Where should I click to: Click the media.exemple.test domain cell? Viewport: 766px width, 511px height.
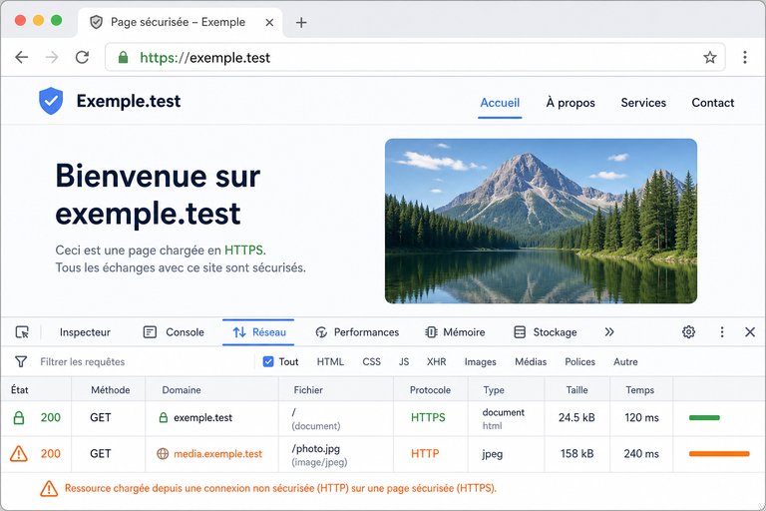coord(212,454)
